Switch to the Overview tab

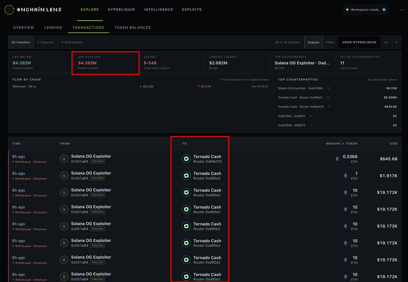(x=23, y=28)
